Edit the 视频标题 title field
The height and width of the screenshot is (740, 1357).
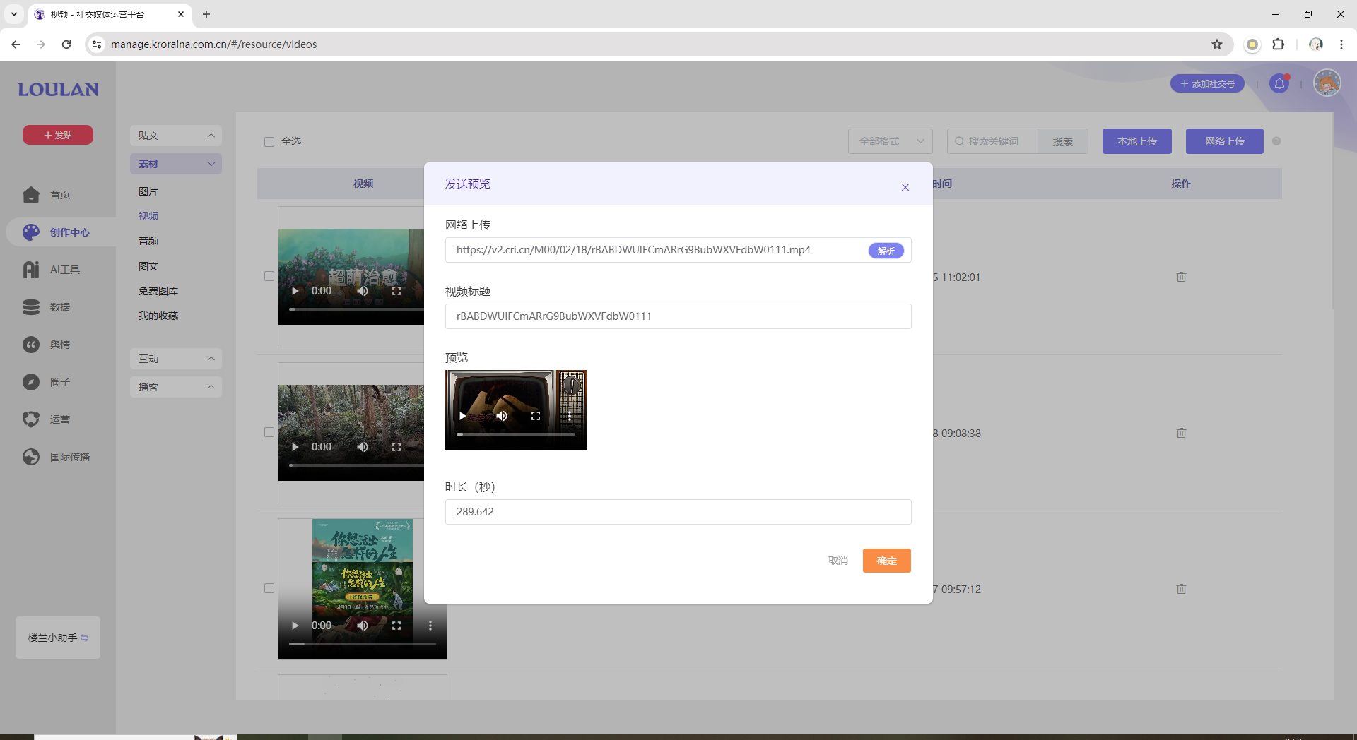(x=678, y=316)
